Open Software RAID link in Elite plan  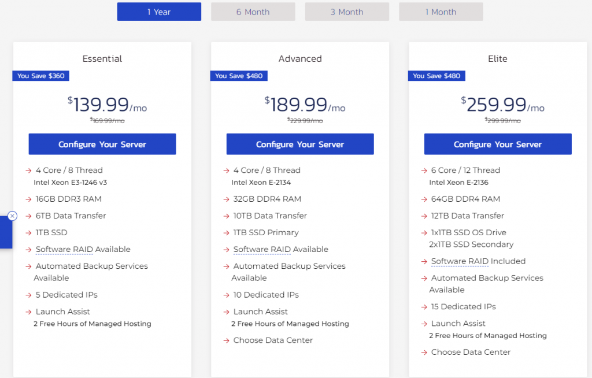click(x=460, y=261)
